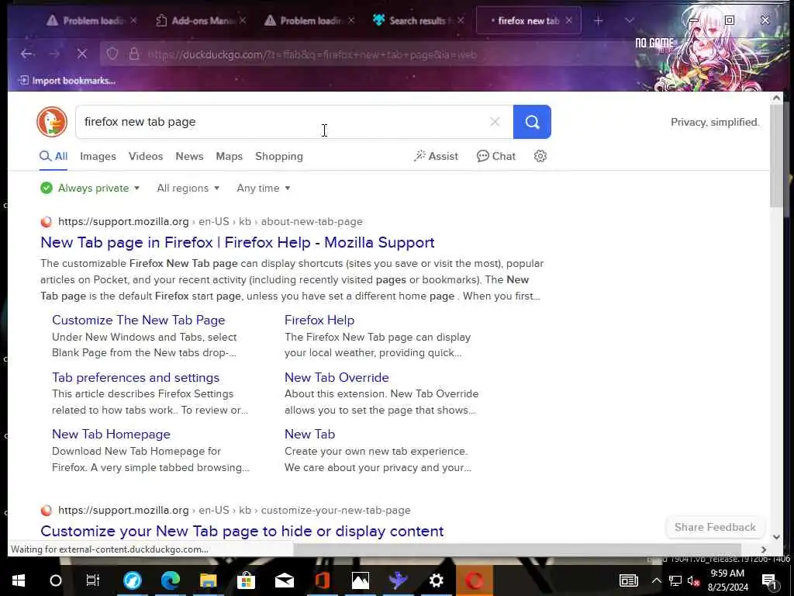Screen dimensions: 794x596
Task: Switch to Maps results
Action: 230,156
